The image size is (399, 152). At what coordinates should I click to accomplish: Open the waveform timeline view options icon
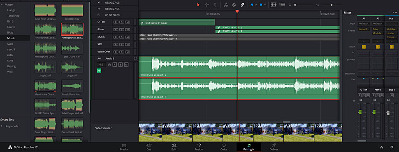(274, 5)
